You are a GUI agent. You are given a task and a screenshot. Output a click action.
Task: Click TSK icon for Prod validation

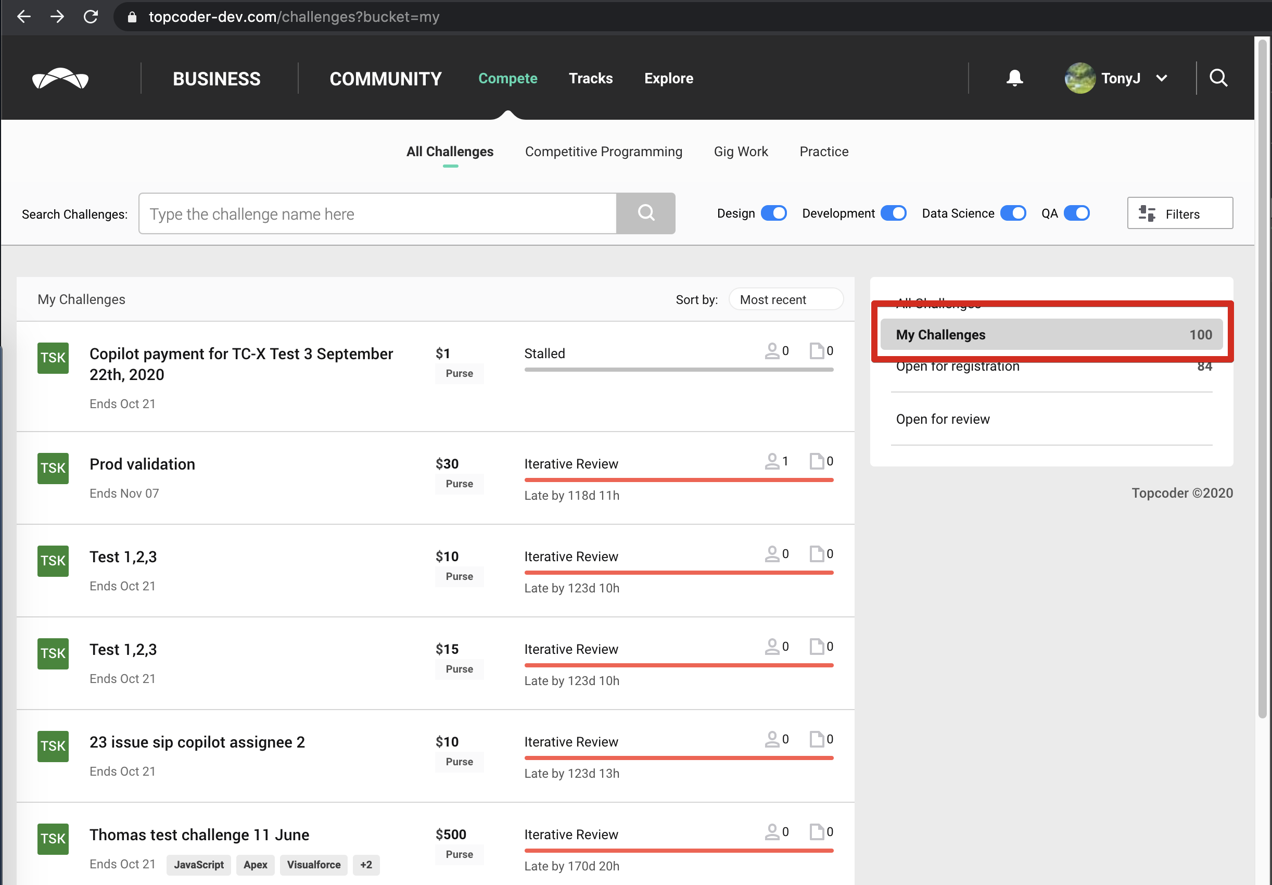[53, 468]
